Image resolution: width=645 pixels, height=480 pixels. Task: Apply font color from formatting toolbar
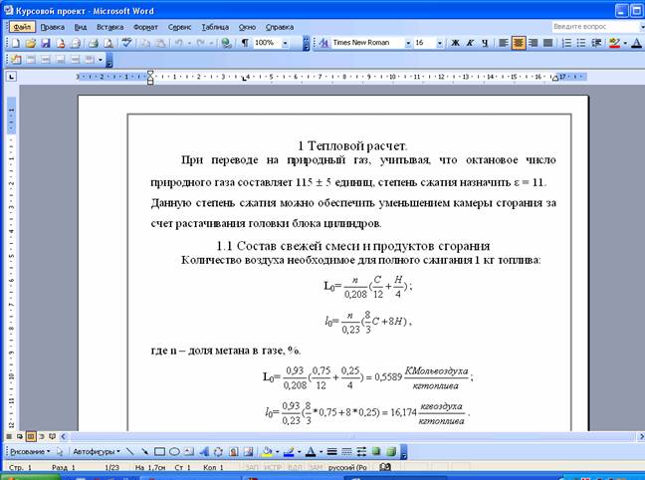(636, 43)
